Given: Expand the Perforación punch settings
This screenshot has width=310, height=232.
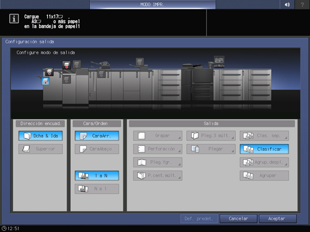Looking at the screenshot, I should click(158, 149).
